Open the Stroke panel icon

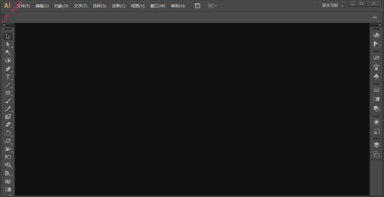pyautogui.click(x=376, y=90)
